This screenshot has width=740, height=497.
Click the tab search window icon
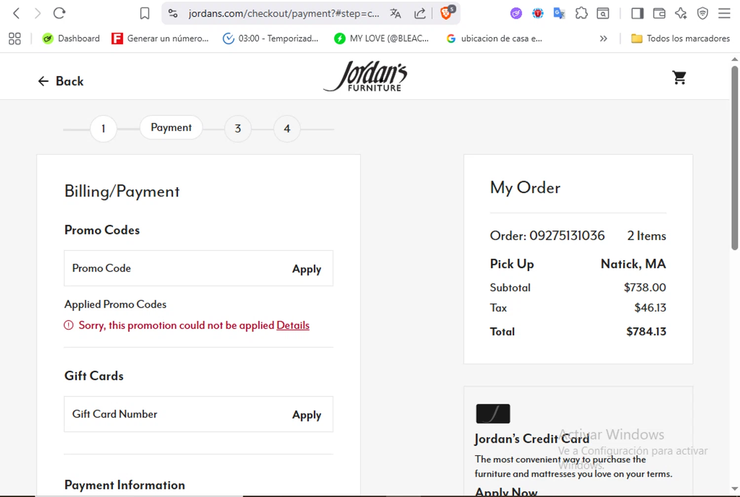[603, 13]
